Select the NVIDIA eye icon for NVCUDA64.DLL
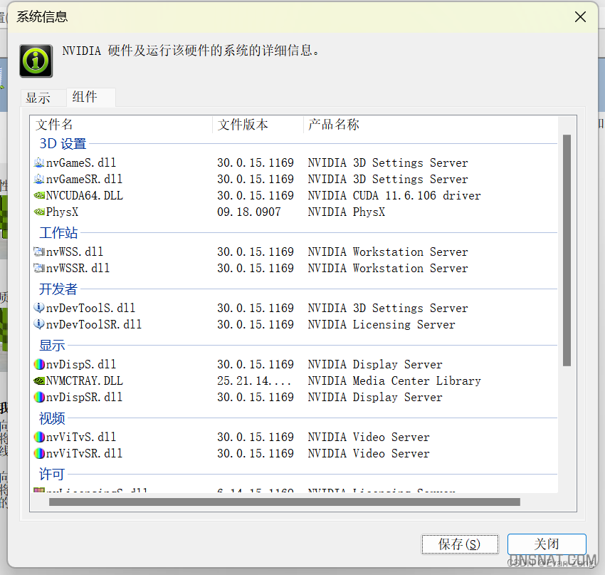 (x=39, y=195)
